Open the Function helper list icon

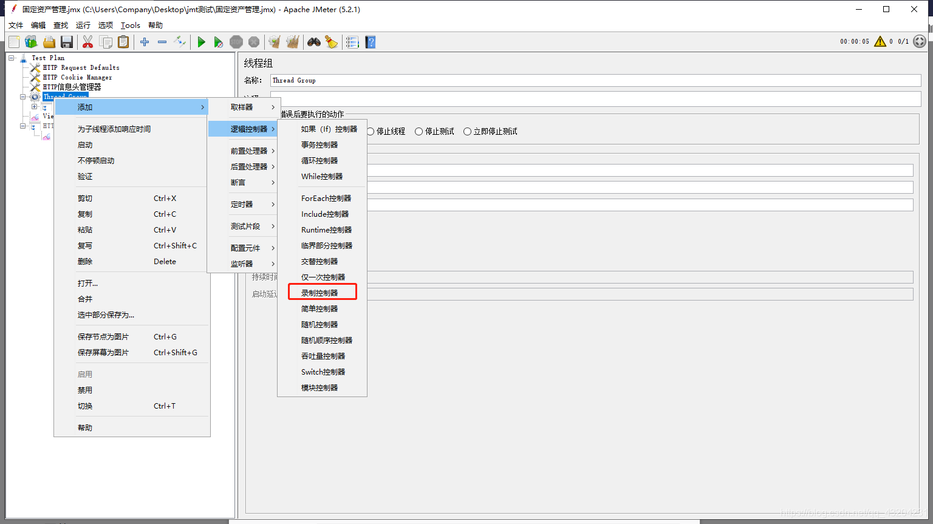(352, 42)
